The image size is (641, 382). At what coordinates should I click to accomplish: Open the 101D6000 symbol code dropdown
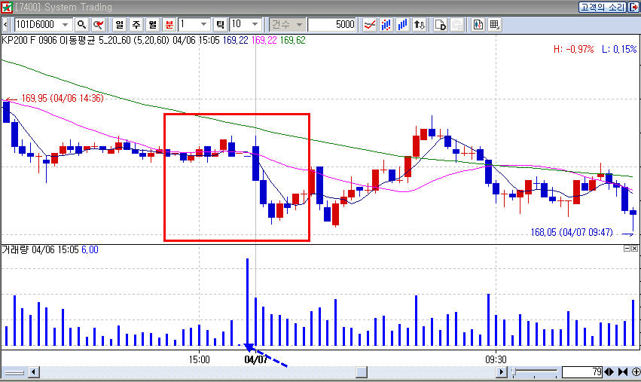click(x=65, y=25)
